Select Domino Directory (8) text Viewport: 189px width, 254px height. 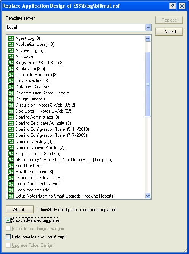[34, 141]
